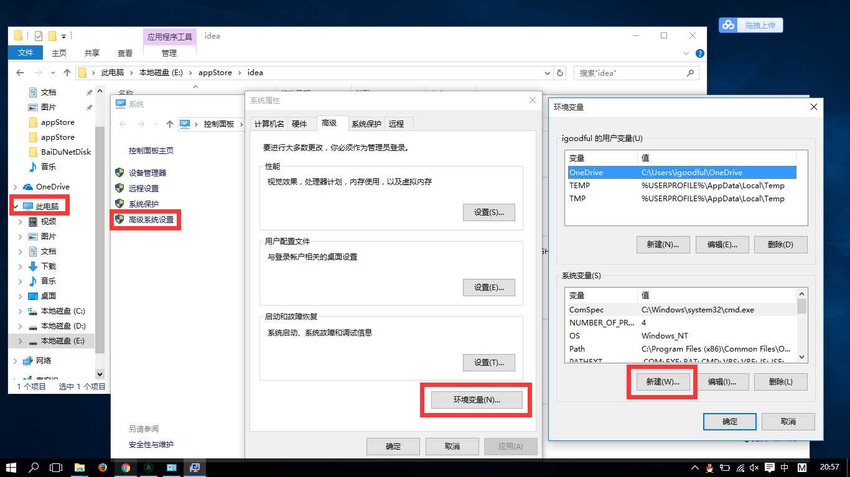The width and height of the screenshot is (850, 477).
Task: Click the OneDrive cloud icon in sidebar
Action: point(27,186)
